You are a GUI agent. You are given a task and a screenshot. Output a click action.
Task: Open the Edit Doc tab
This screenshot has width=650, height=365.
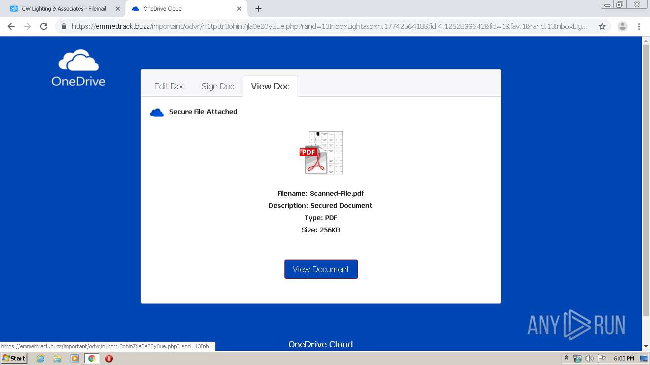point(170,86)
